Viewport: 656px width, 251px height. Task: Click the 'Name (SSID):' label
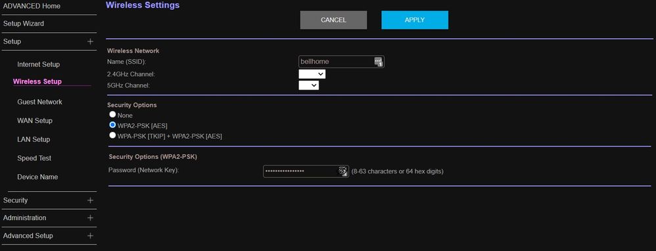[x=126, y=62]
